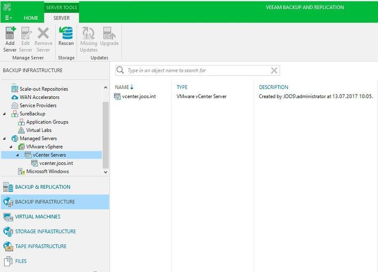Click the FILES documents icon
This screenshot has width=378, height=272.
pos(8,261)
